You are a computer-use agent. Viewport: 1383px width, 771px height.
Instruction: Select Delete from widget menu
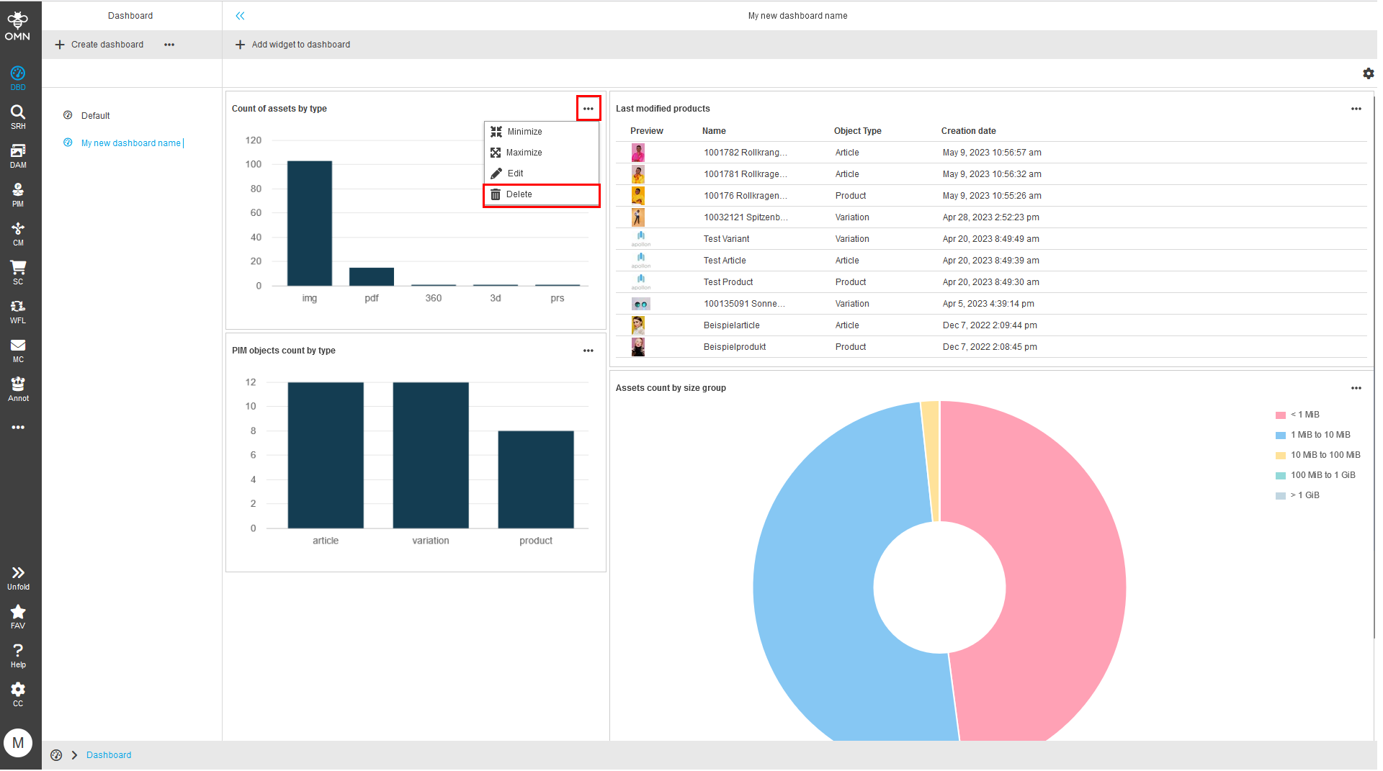pos(519,194)
